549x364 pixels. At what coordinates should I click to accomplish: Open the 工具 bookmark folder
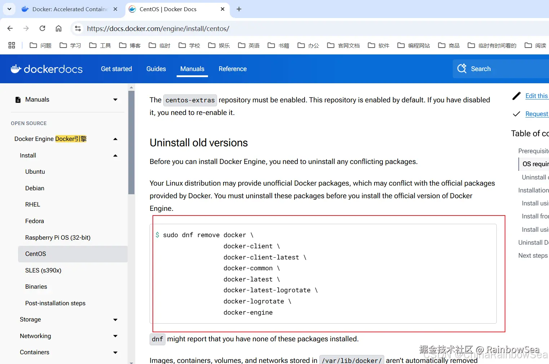point(100,45)
